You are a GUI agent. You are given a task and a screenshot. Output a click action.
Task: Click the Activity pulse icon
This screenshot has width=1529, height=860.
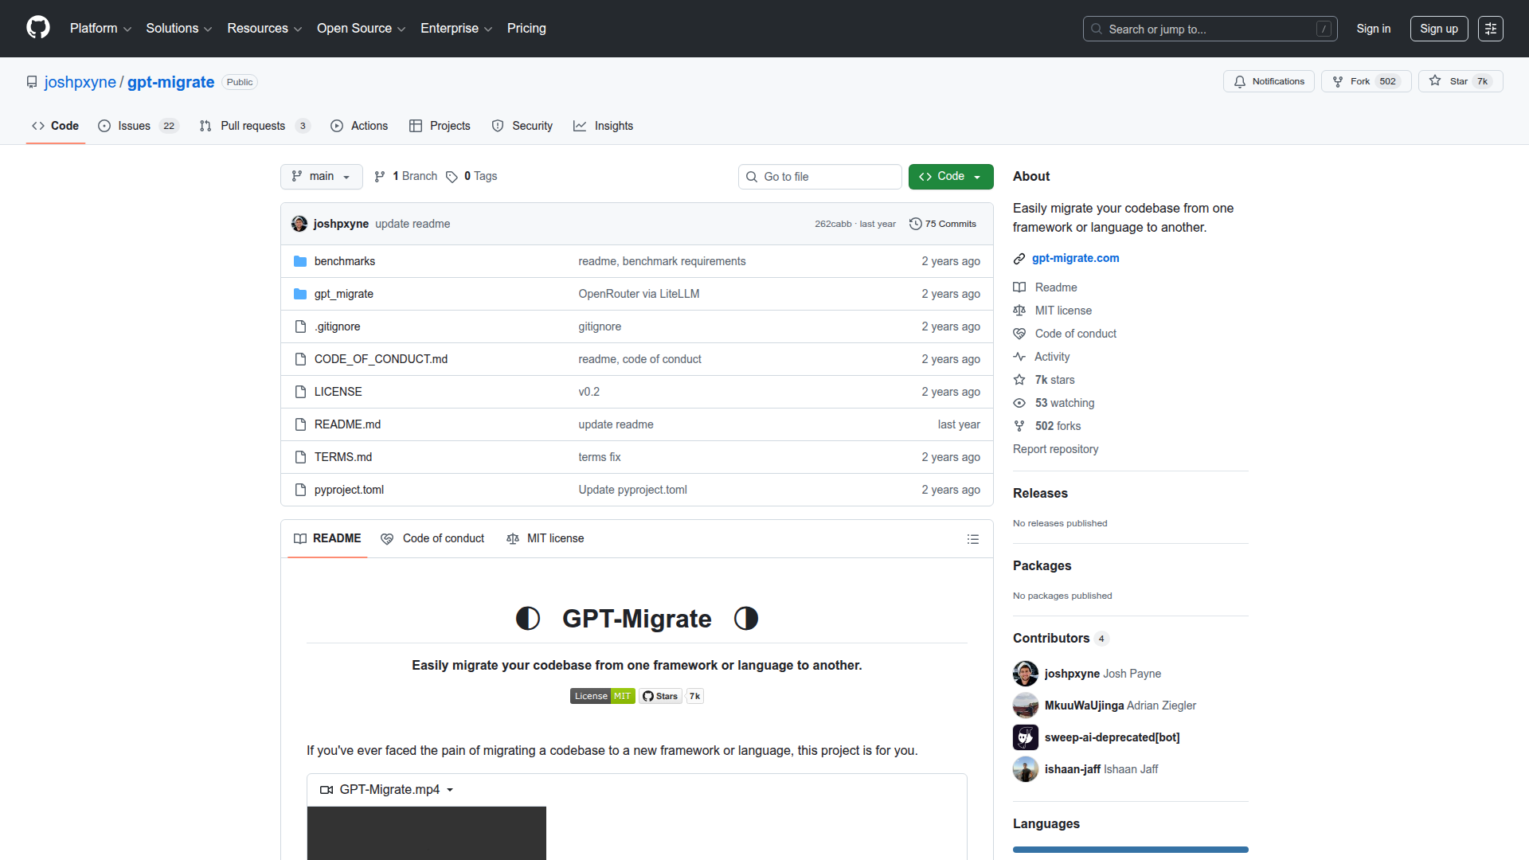pos(1020,356)
